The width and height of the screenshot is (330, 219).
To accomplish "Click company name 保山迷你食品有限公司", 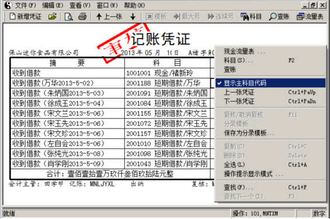I will 44,53.
